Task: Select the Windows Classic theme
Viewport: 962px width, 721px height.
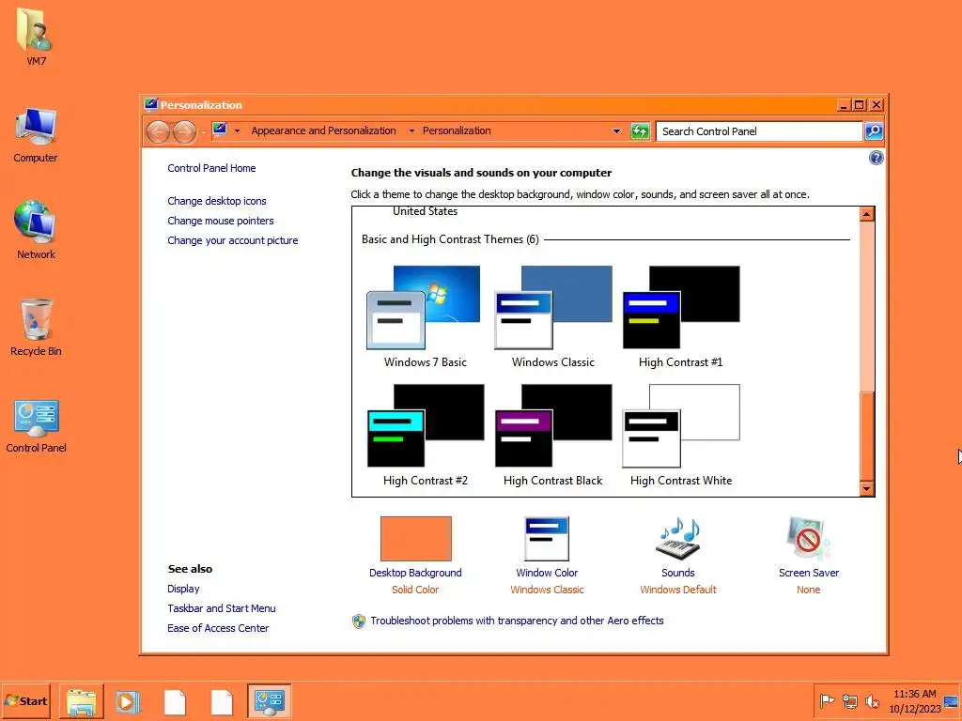Action: (552, 317)
